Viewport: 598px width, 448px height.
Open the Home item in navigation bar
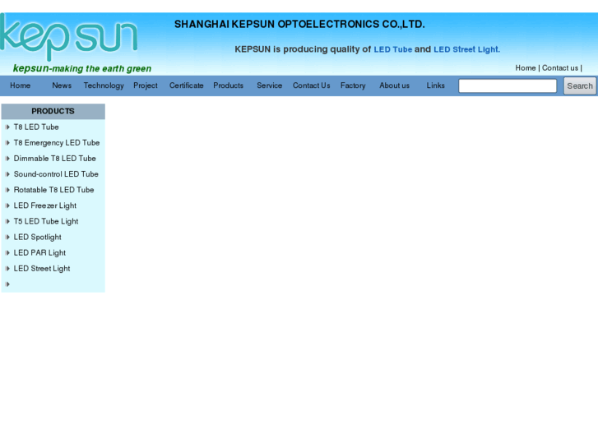21,85
